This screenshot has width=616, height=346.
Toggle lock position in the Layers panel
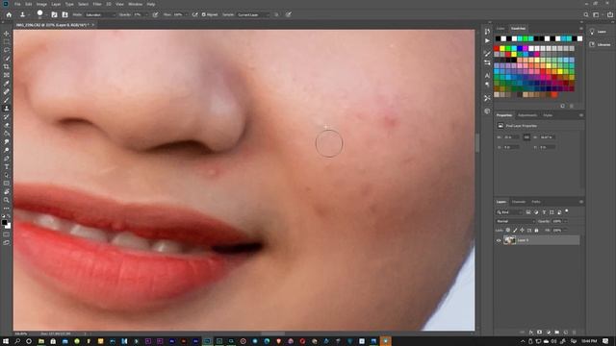(x=522, y=231)
